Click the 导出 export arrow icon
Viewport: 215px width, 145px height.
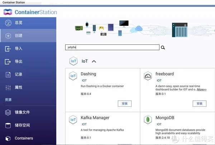[8, 62]
